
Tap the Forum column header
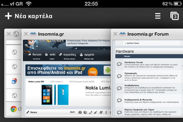127,56
